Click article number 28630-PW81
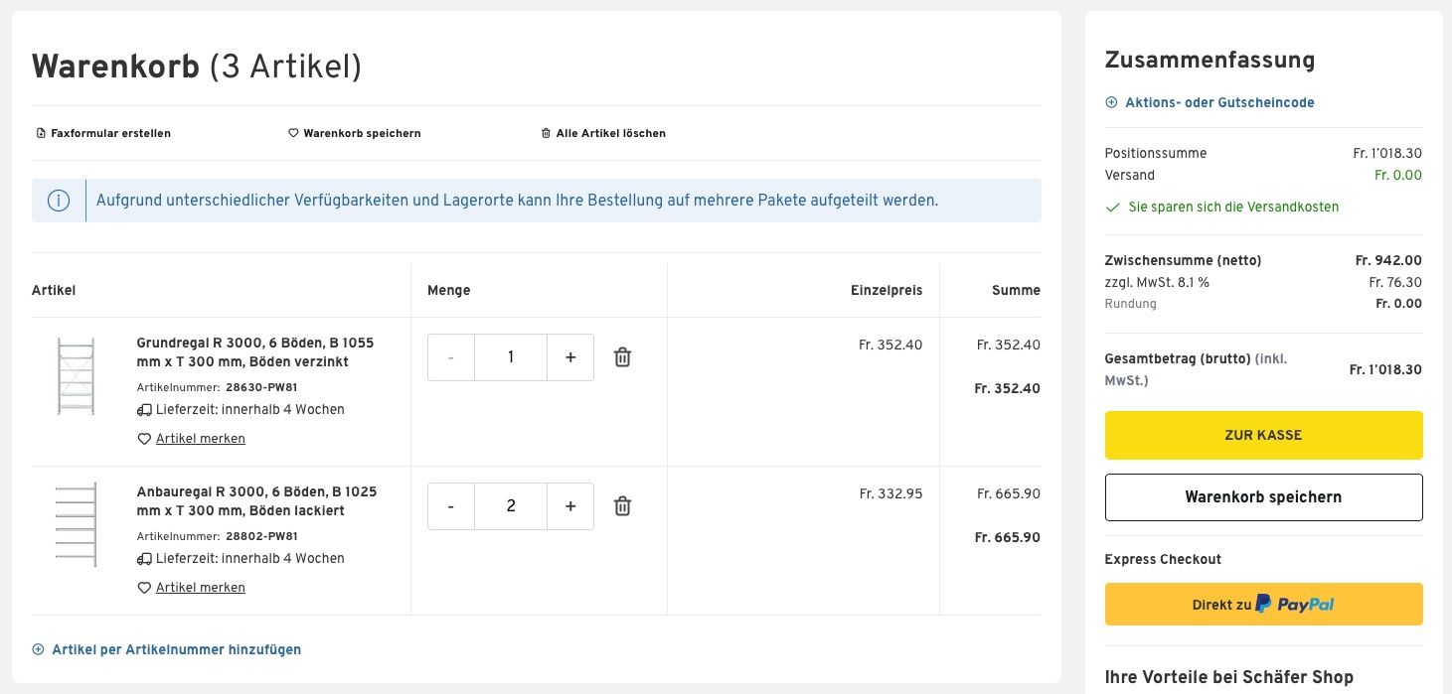 pyautogui.click(x=261, y=387)
